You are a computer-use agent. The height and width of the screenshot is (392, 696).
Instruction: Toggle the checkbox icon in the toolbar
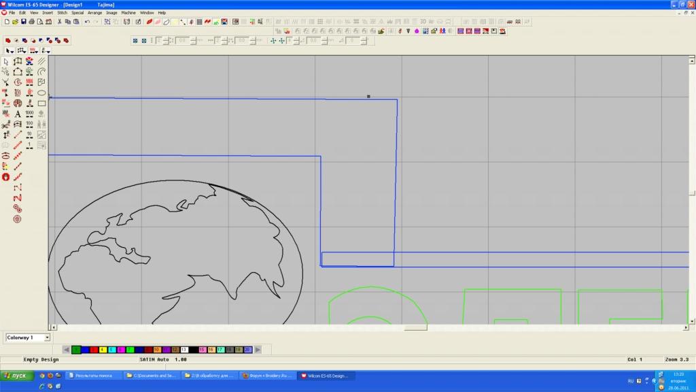[x=139, y=22]
